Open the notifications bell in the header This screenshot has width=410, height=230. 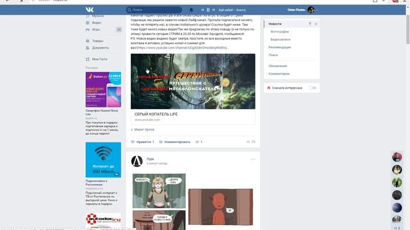[191, 10]
